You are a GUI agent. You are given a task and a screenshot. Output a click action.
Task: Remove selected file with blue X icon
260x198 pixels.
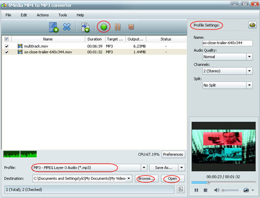67,27
